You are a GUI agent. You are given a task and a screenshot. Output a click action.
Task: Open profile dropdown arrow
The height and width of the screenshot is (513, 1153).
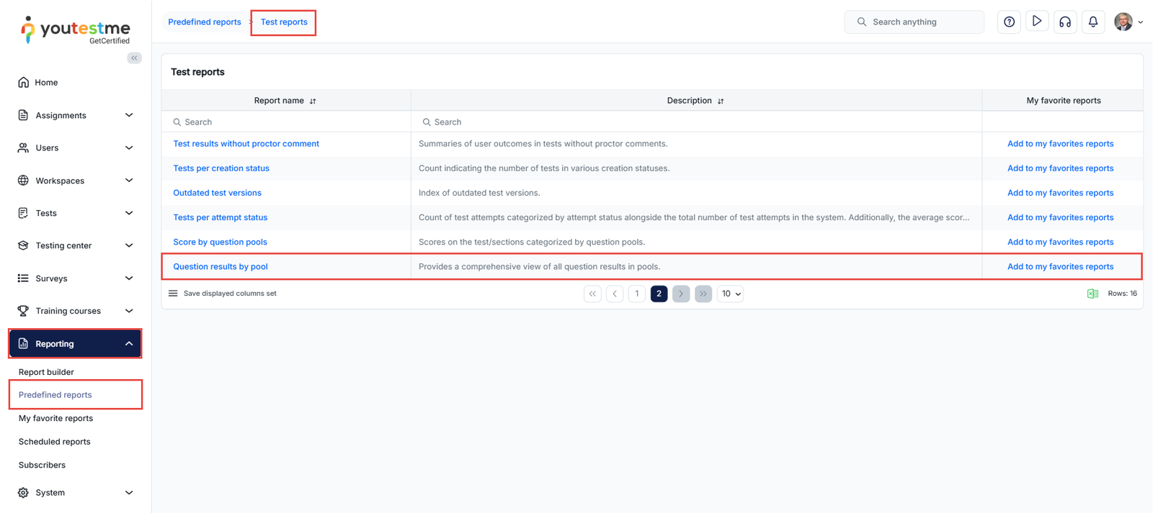(x=1140, y=22)
